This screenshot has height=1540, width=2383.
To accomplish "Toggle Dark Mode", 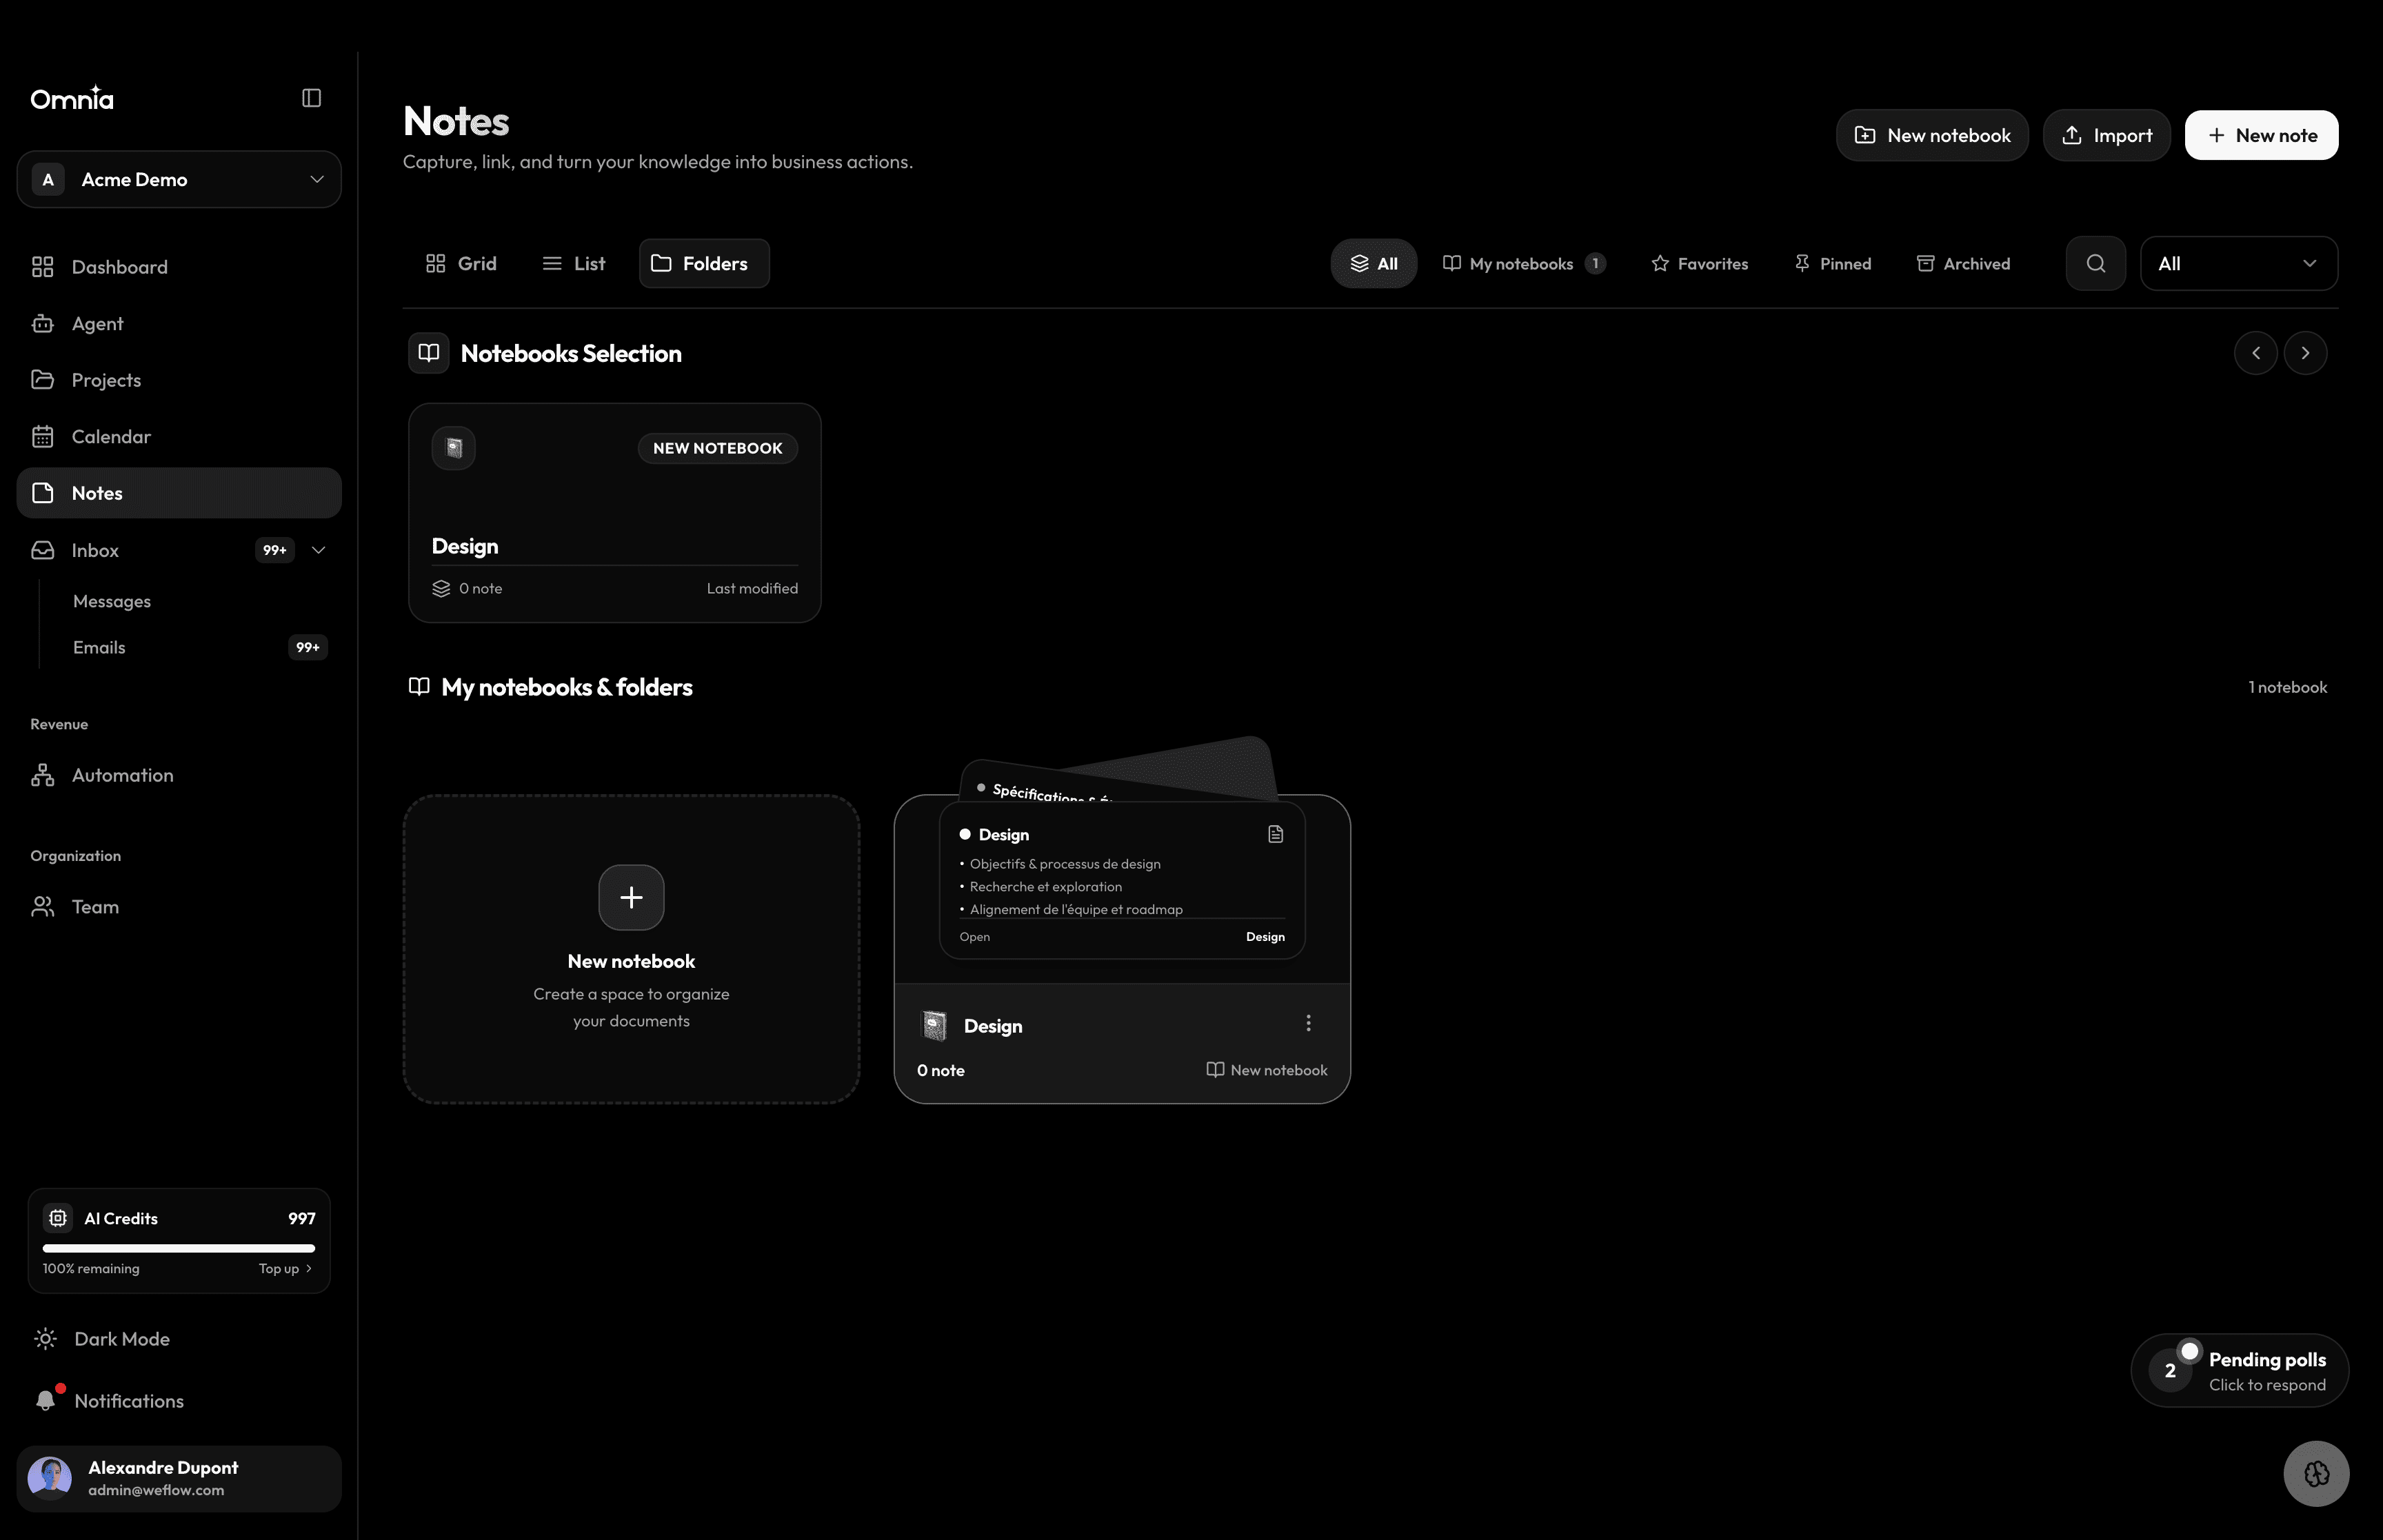I will click(x=101, y=1339).
